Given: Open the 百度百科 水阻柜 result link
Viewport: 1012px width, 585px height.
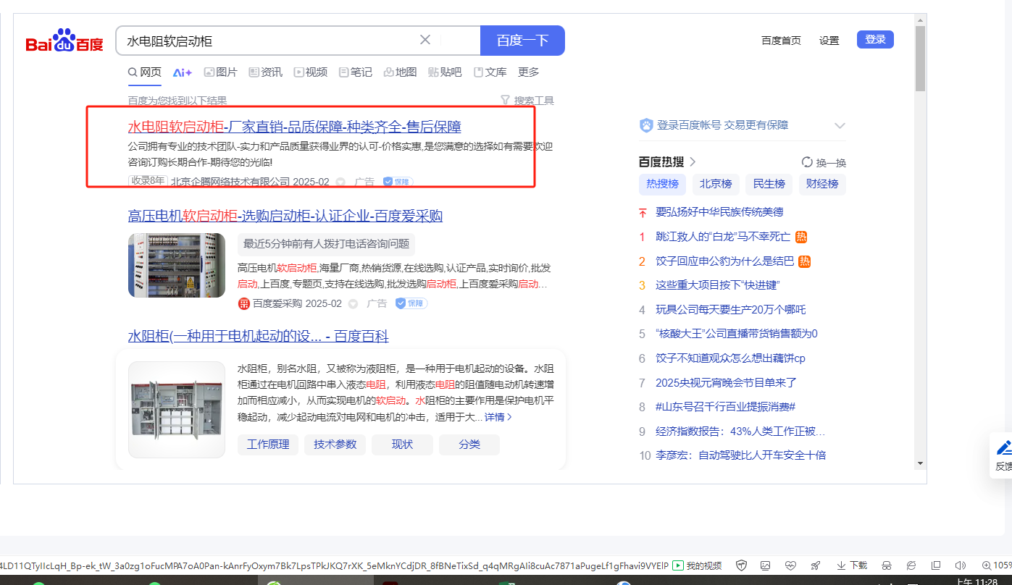Looking at the screenshot, I should [258, 337].
